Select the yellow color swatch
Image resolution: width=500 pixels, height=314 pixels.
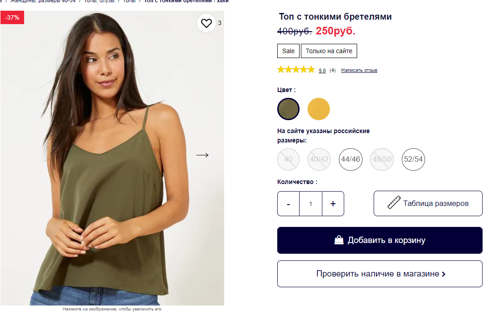tap(318, 109)
